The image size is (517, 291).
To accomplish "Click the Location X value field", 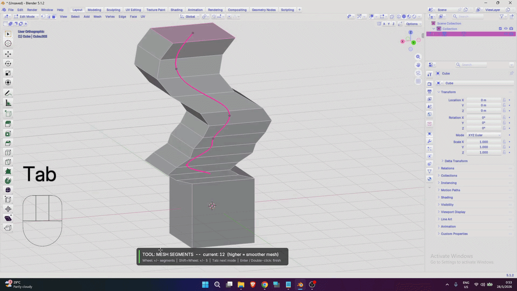I will 483,100.
